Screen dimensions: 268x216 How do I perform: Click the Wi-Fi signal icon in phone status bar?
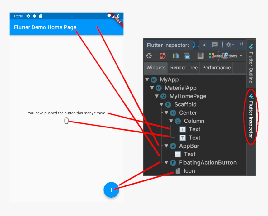pos(109,16)
